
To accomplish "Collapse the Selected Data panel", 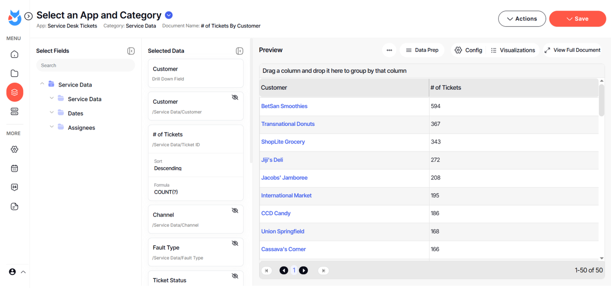I will (239, 51).
